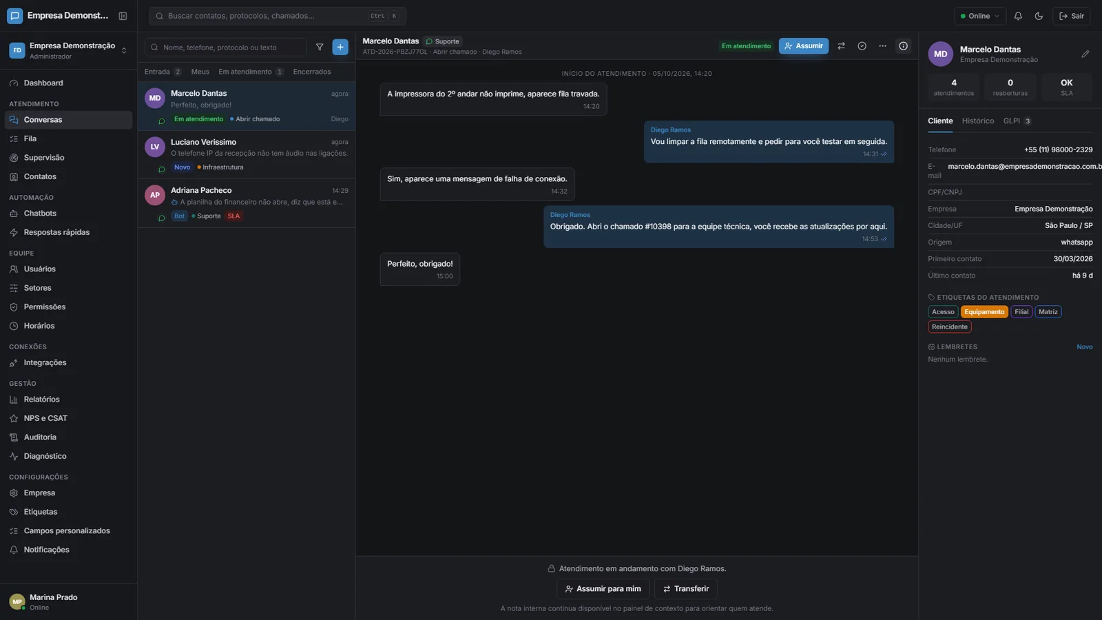Open Fila in the sidebar
Image resolution: width=1102 pixels, height=620 pixels.
coord(69,139)
